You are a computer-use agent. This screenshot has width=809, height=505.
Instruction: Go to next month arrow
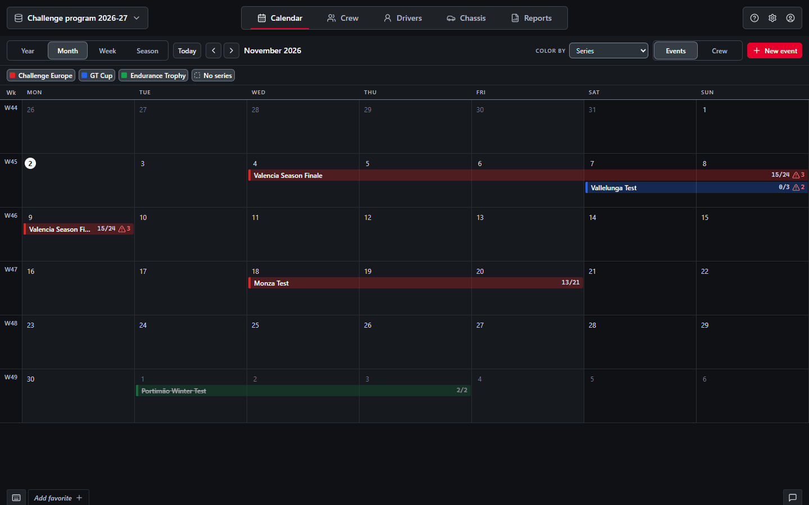pos(231,50)
